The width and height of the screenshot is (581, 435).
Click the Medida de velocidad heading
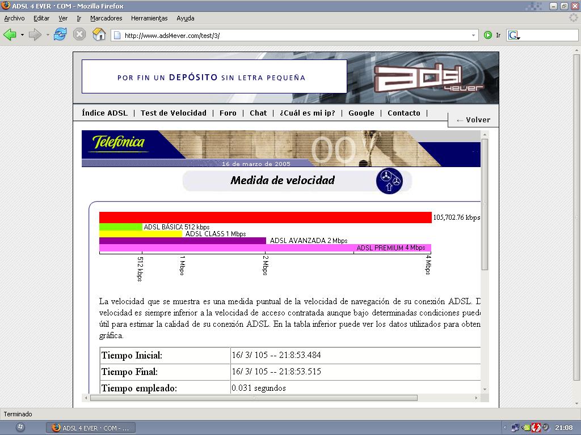pos(283,181)
